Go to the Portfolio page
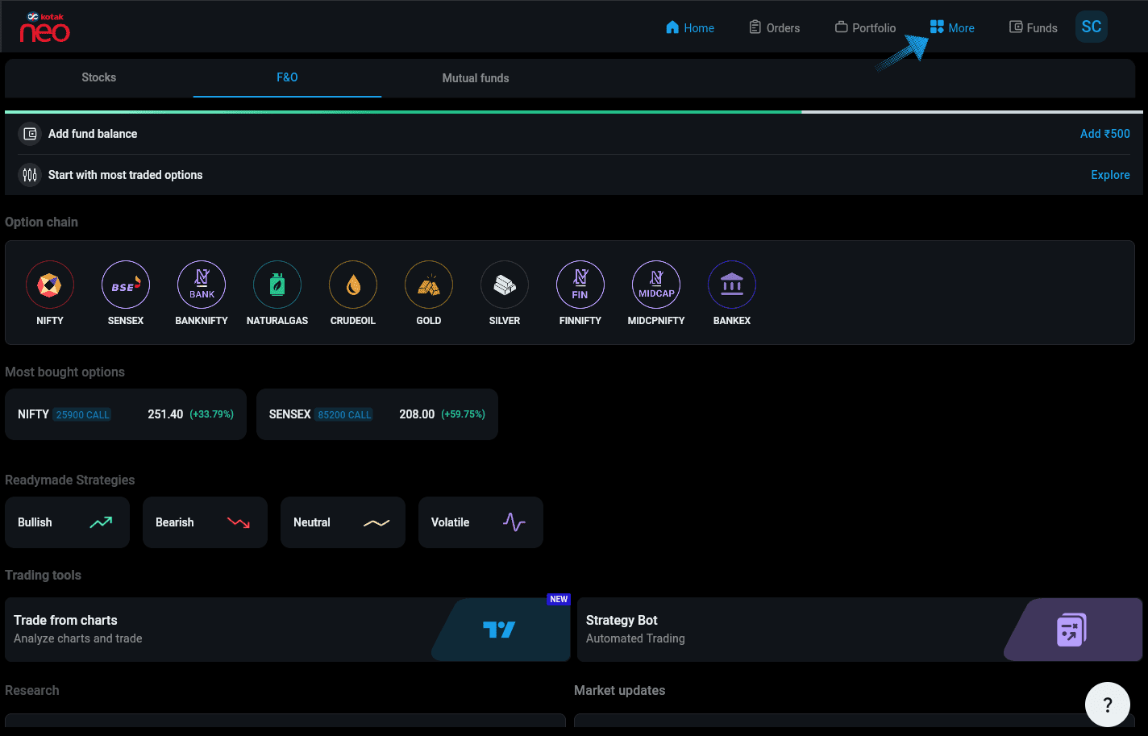Image resolution: width=1148 pixels, height=736 pixels. pos(865,27)
